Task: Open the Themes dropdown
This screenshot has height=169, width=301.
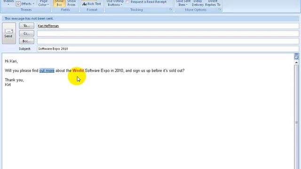Action: pos(8,3)
